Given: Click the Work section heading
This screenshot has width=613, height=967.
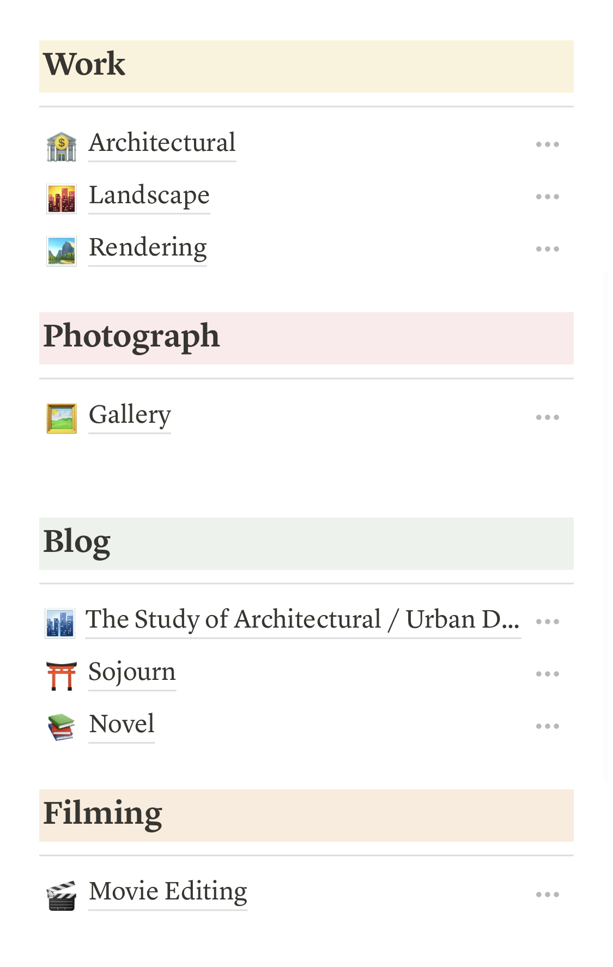Looking at the screenshot, I should pos(84,65).
